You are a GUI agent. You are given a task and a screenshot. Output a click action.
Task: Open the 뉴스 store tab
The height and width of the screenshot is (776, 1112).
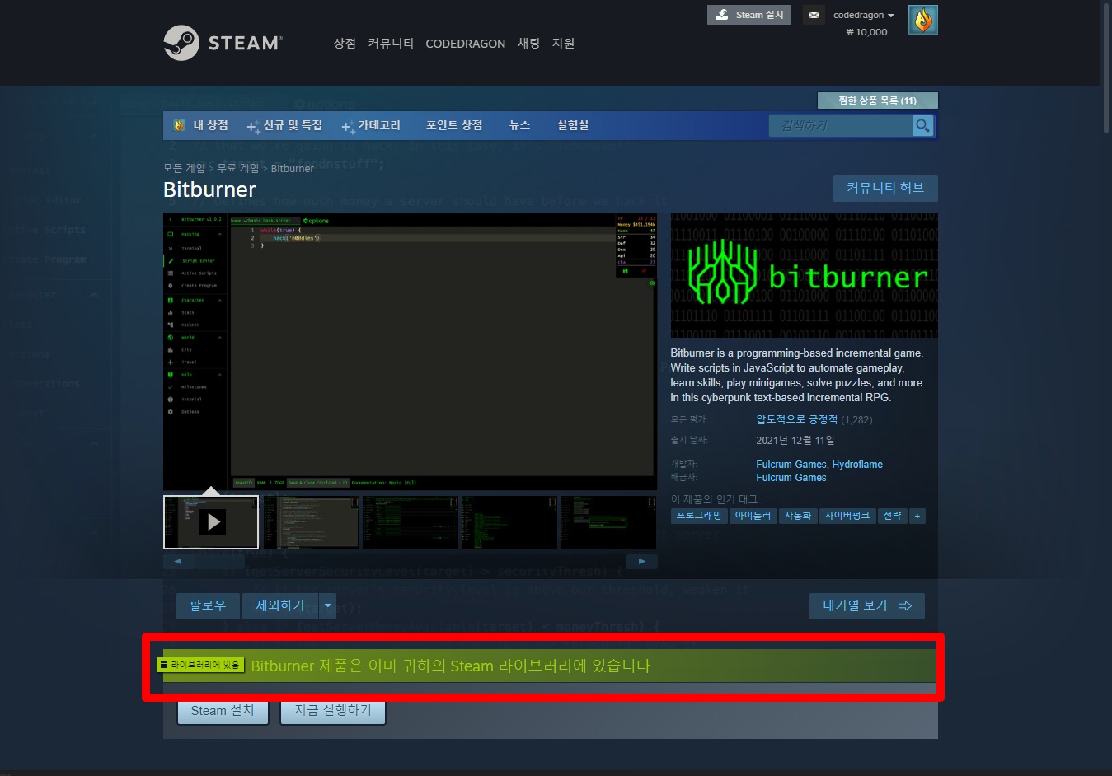click(x=519, y=125)
